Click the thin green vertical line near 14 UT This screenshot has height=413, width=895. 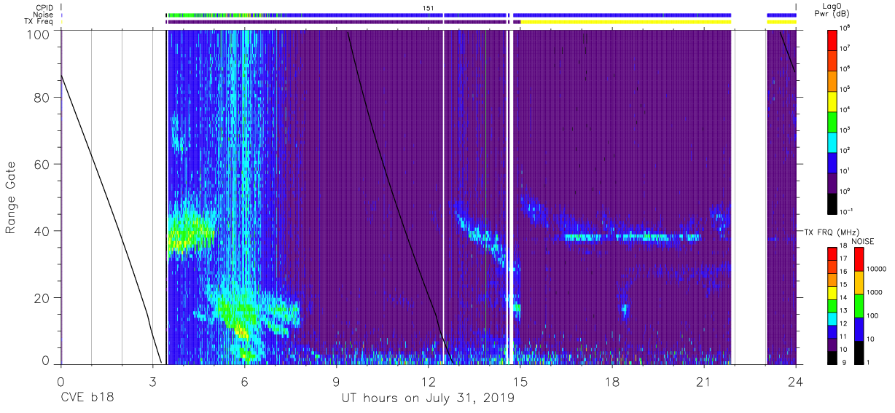[x=485, y=197]
